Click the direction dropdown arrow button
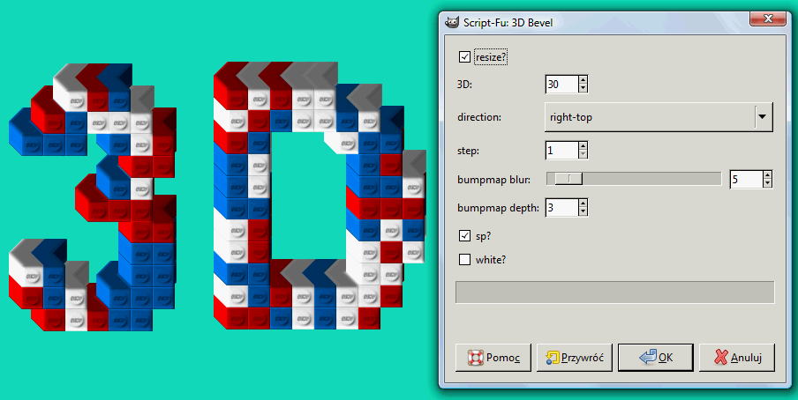 763,117
